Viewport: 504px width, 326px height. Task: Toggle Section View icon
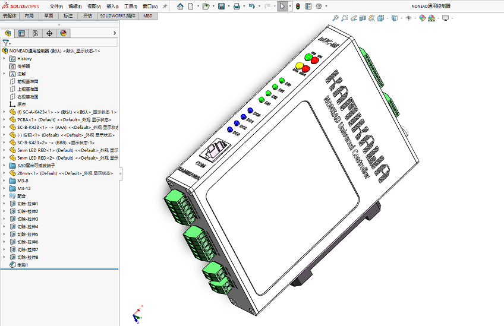[x=363, y=18]
